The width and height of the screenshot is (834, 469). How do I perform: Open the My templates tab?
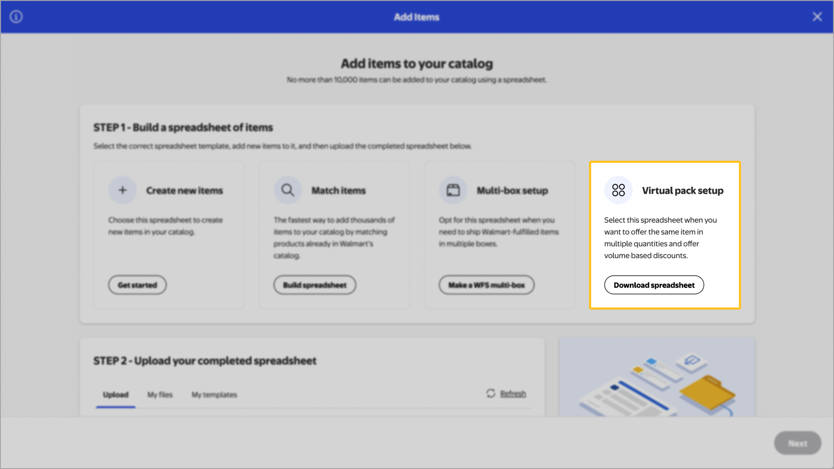214,395
